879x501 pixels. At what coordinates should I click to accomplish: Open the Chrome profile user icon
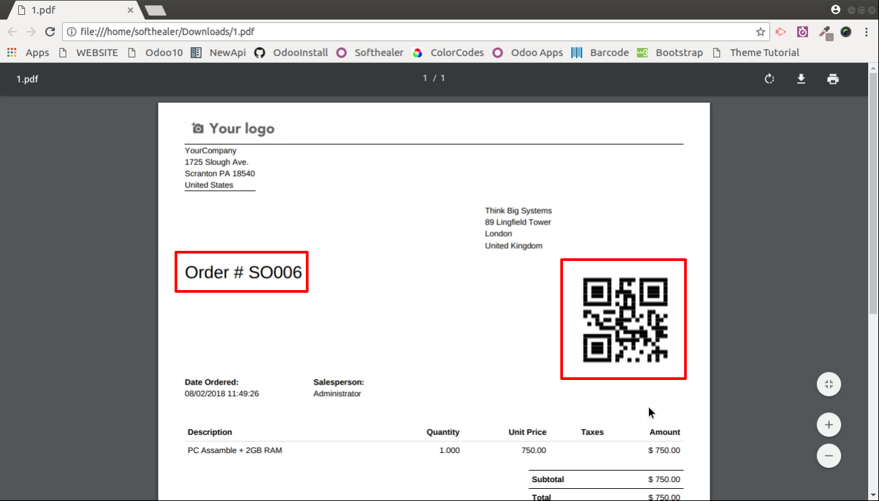pos(836,9)
